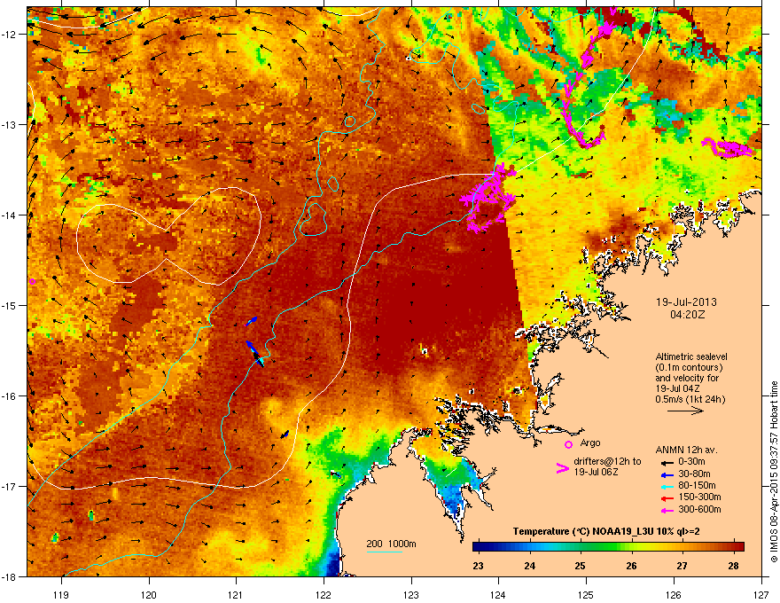Viewport: 780px width, 603px height.
Task: Click the temperature color bar scale
Action: click(x=608, y=547)
